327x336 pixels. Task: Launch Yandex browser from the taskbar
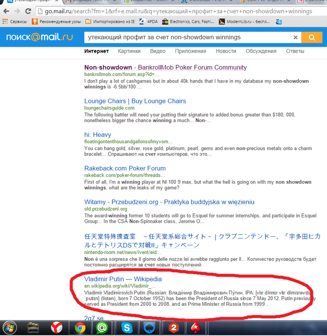point(57,328)
